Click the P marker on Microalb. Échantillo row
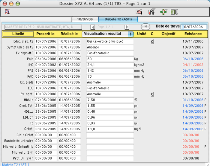Screen dimensions: 210x166 click(205, 147)
